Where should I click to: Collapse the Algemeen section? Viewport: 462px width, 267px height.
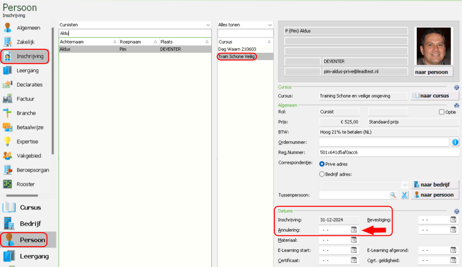[x=457, y=106]
